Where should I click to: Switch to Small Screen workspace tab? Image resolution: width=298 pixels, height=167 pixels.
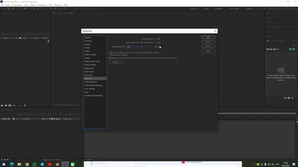234,9
